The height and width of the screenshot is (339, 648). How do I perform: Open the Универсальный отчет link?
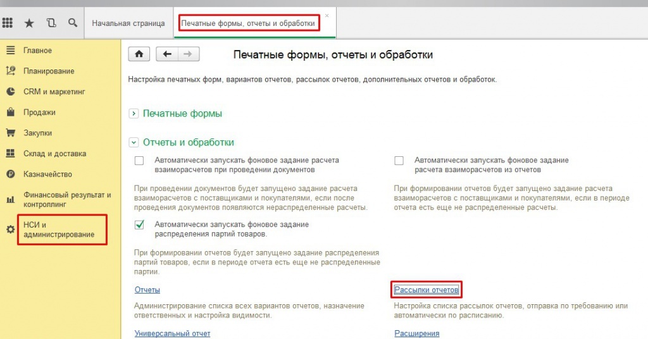tap(172, 333)
